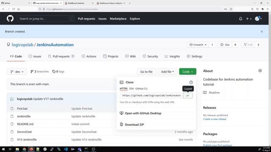The image size is (271, 152).
Task: Open Visual Studio Code from the taskbar
Action: 66,149
